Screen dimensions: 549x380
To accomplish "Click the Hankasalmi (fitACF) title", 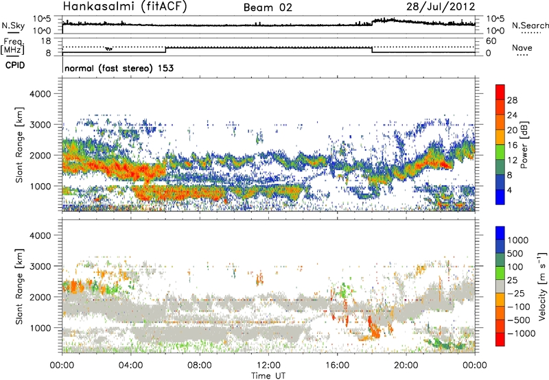I will tap(125, 7).
